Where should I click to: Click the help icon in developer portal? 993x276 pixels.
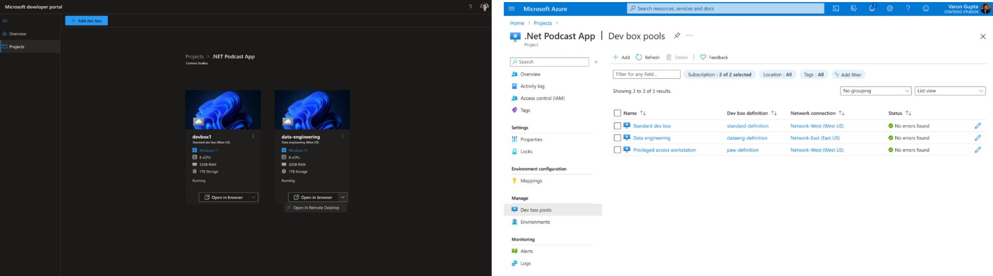tap(470, 7)
